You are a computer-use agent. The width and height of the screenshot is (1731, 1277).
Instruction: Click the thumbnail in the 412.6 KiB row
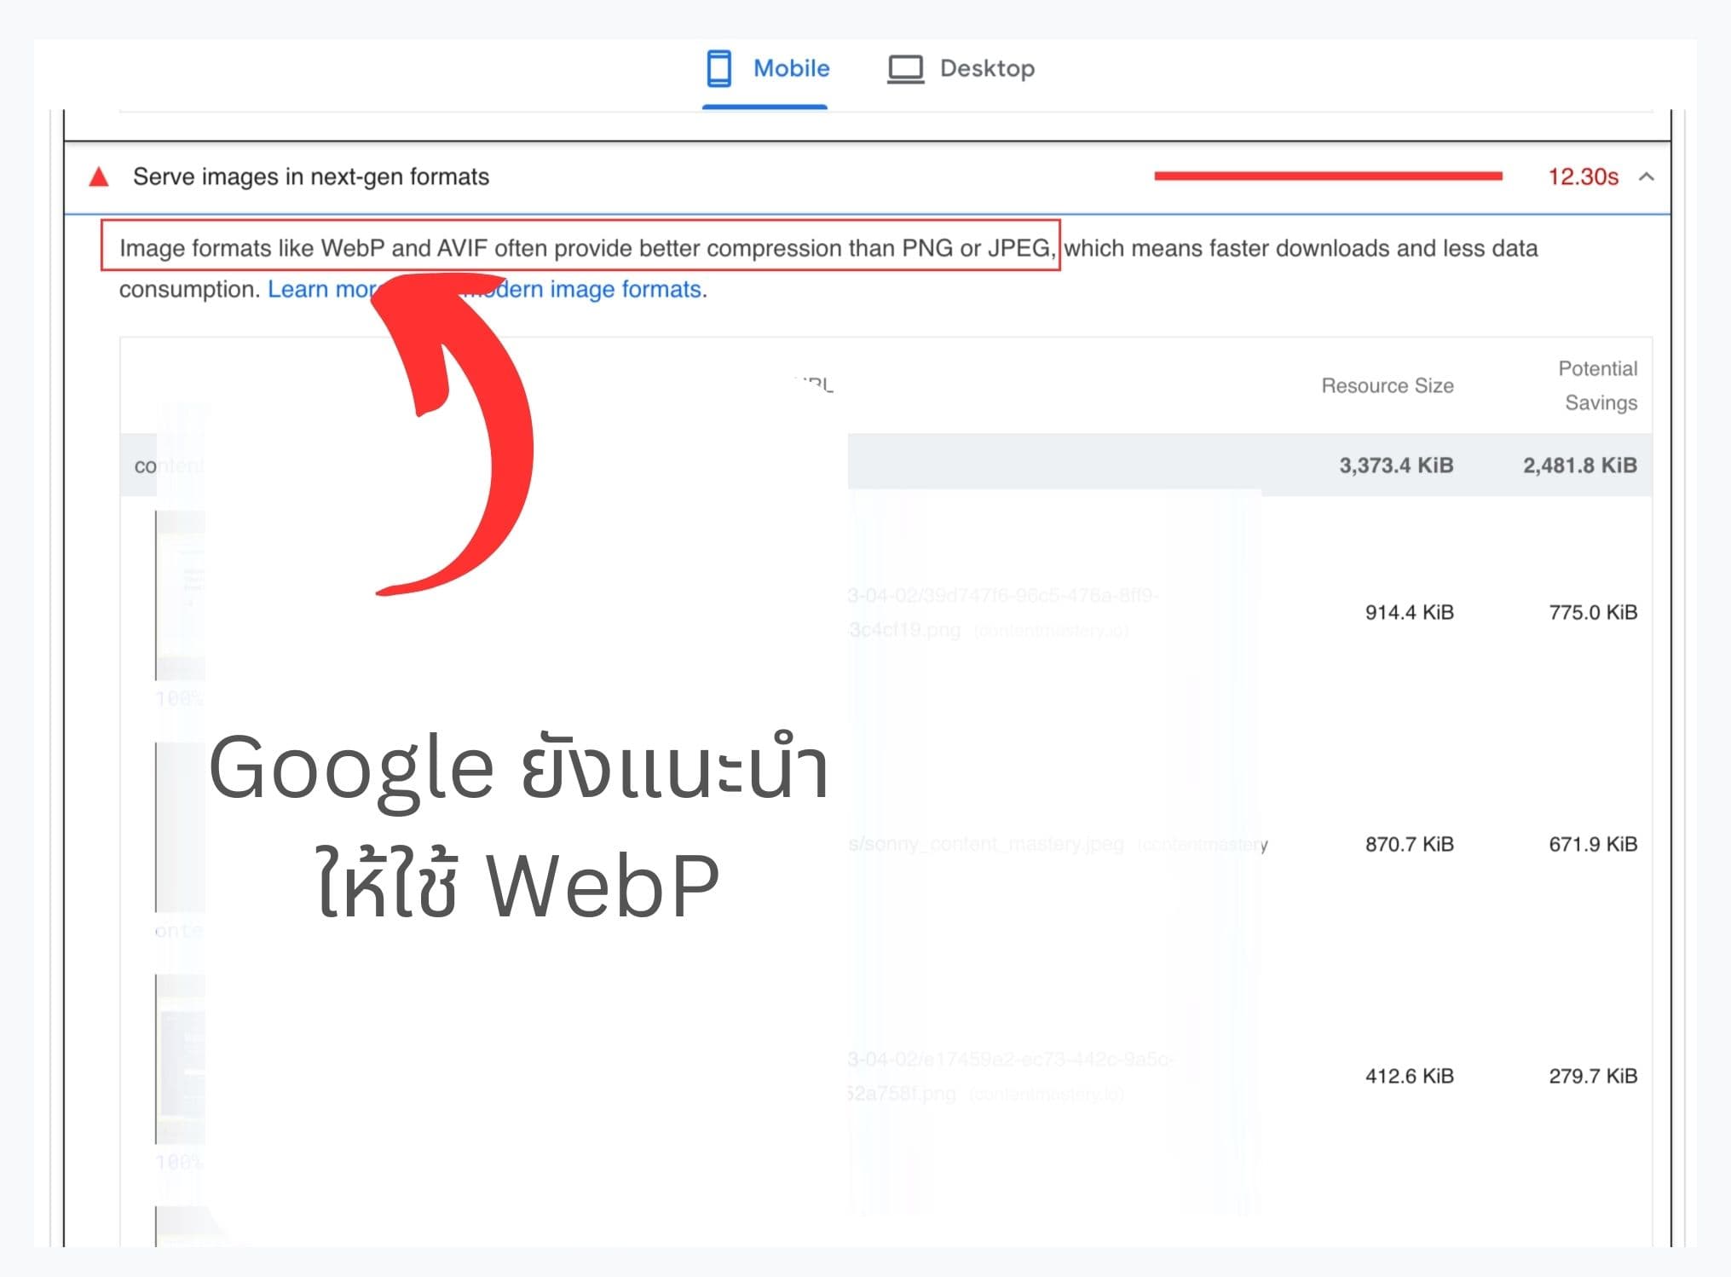point(181,1059)
